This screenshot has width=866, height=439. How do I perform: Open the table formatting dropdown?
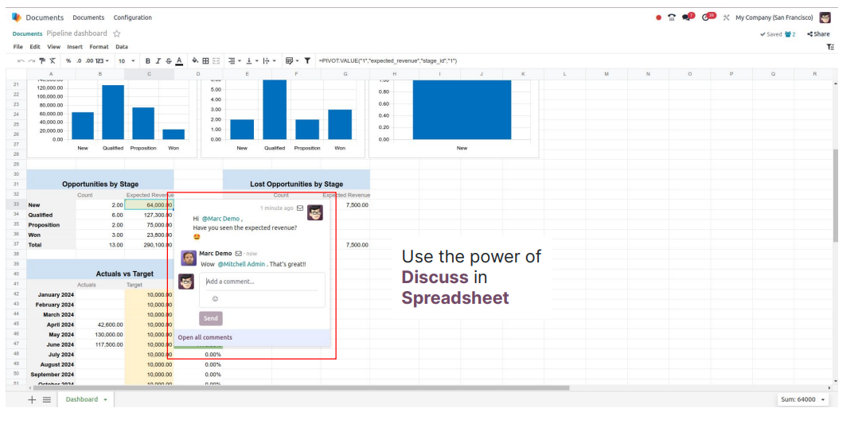pos(292,61)
